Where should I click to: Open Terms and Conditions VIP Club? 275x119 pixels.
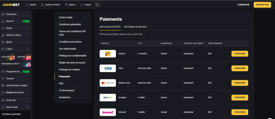(73, 33)
